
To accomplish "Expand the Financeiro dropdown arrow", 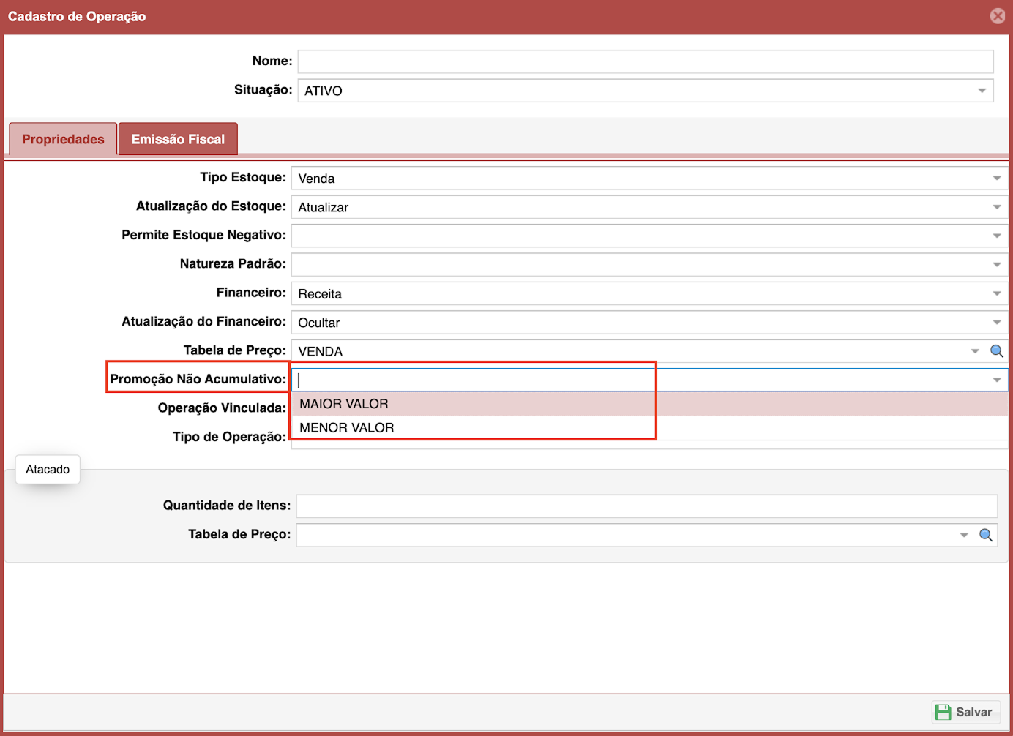I will point(996,293).
